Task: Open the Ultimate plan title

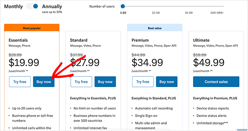Action: tap(201, 40)
